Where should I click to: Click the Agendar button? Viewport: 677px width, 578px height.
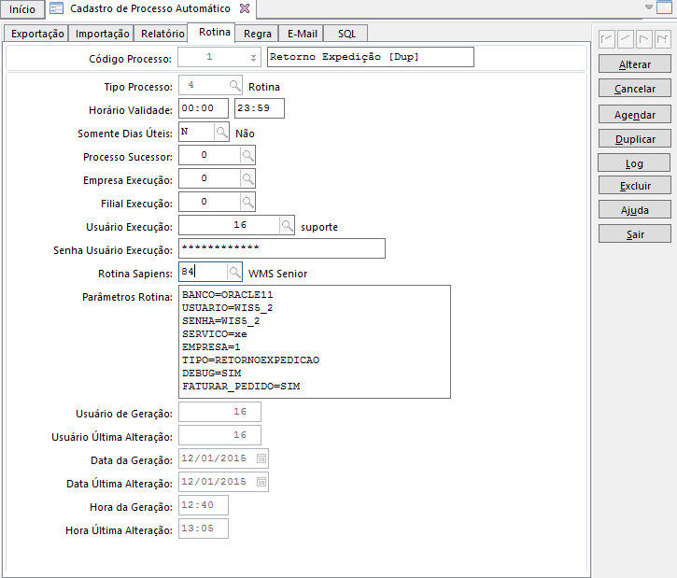[x=635, y=115]
